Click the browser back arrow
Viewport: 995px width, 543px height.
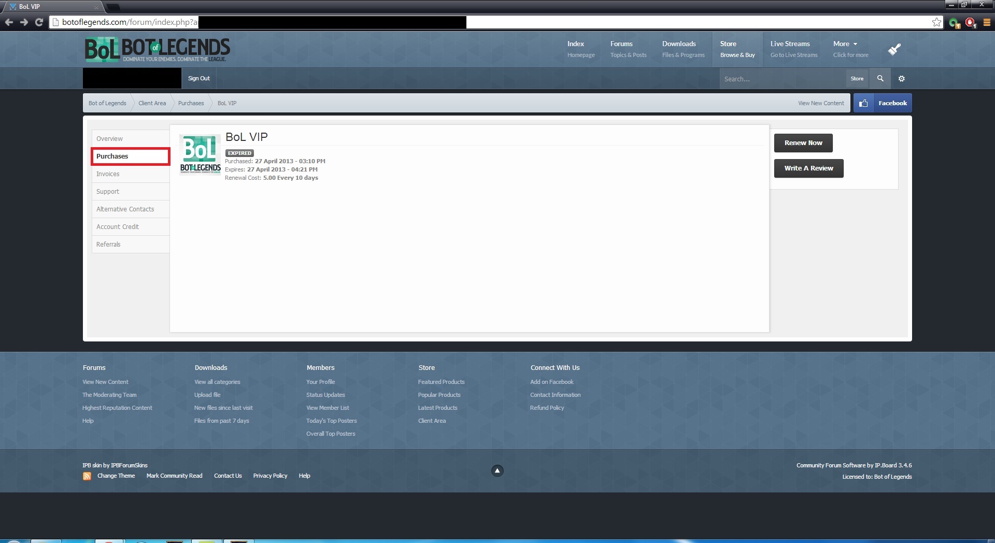[x=9, y=22]
